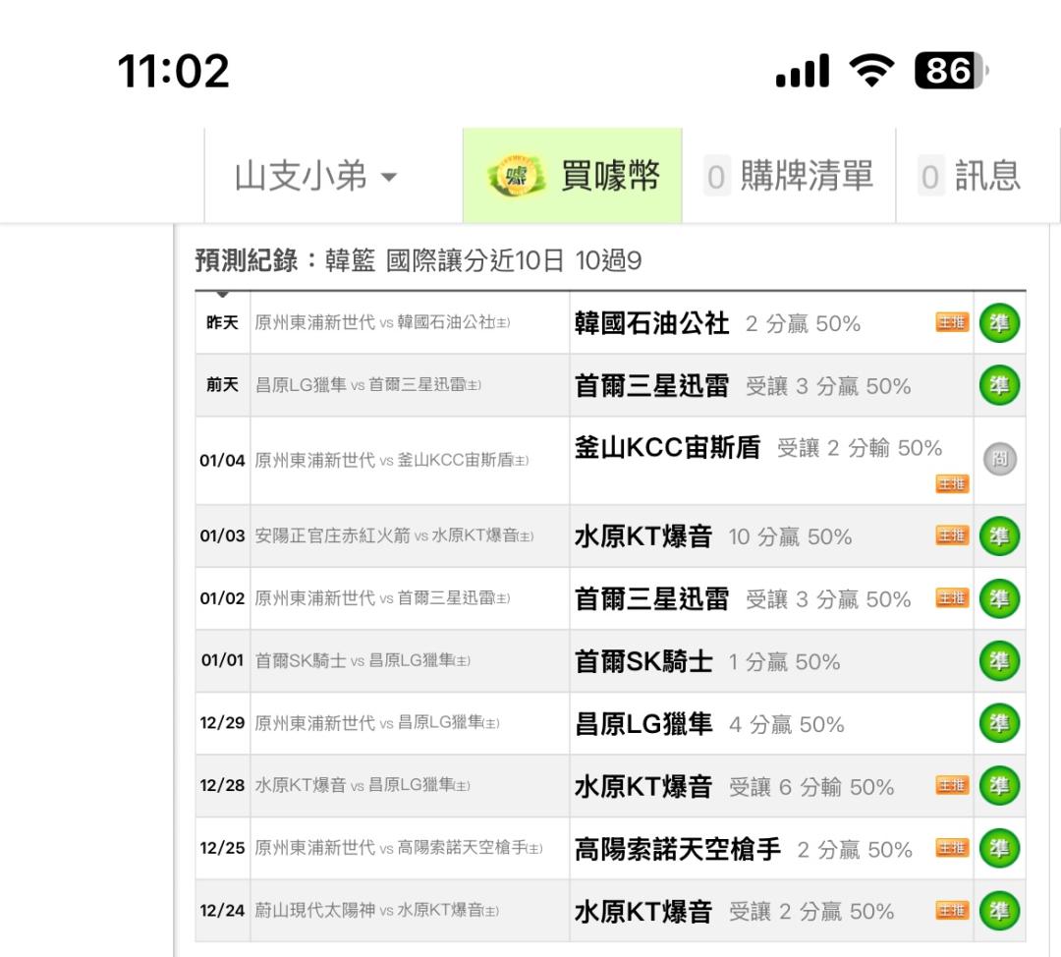
Task: Click the 前天 pick 首爾三星迅雷 受讓 3 分贏
Action: pyautogui.click(x=743, y=386)
